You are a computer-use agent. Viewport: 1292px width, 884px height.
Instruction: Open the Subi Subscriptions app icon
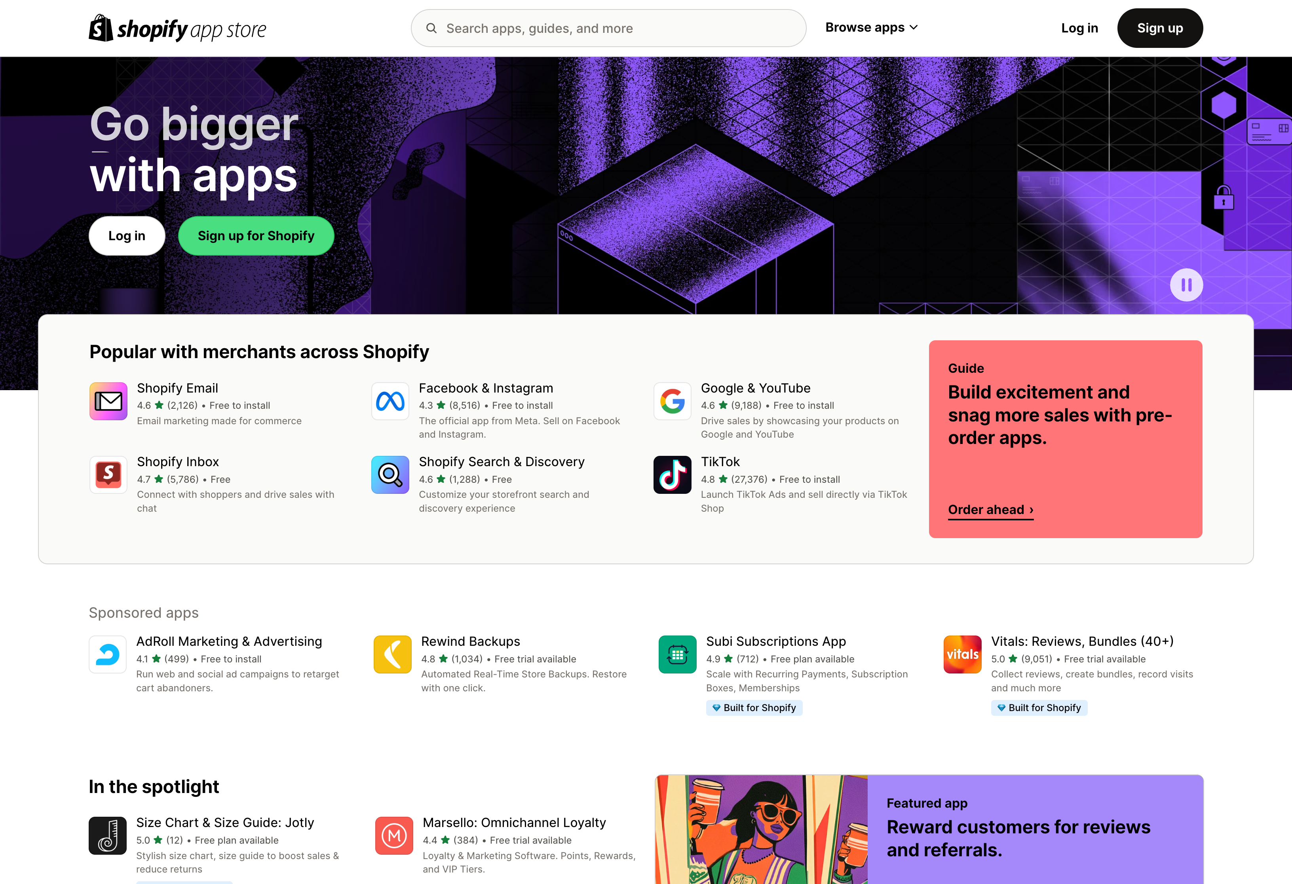coord(678,654)
